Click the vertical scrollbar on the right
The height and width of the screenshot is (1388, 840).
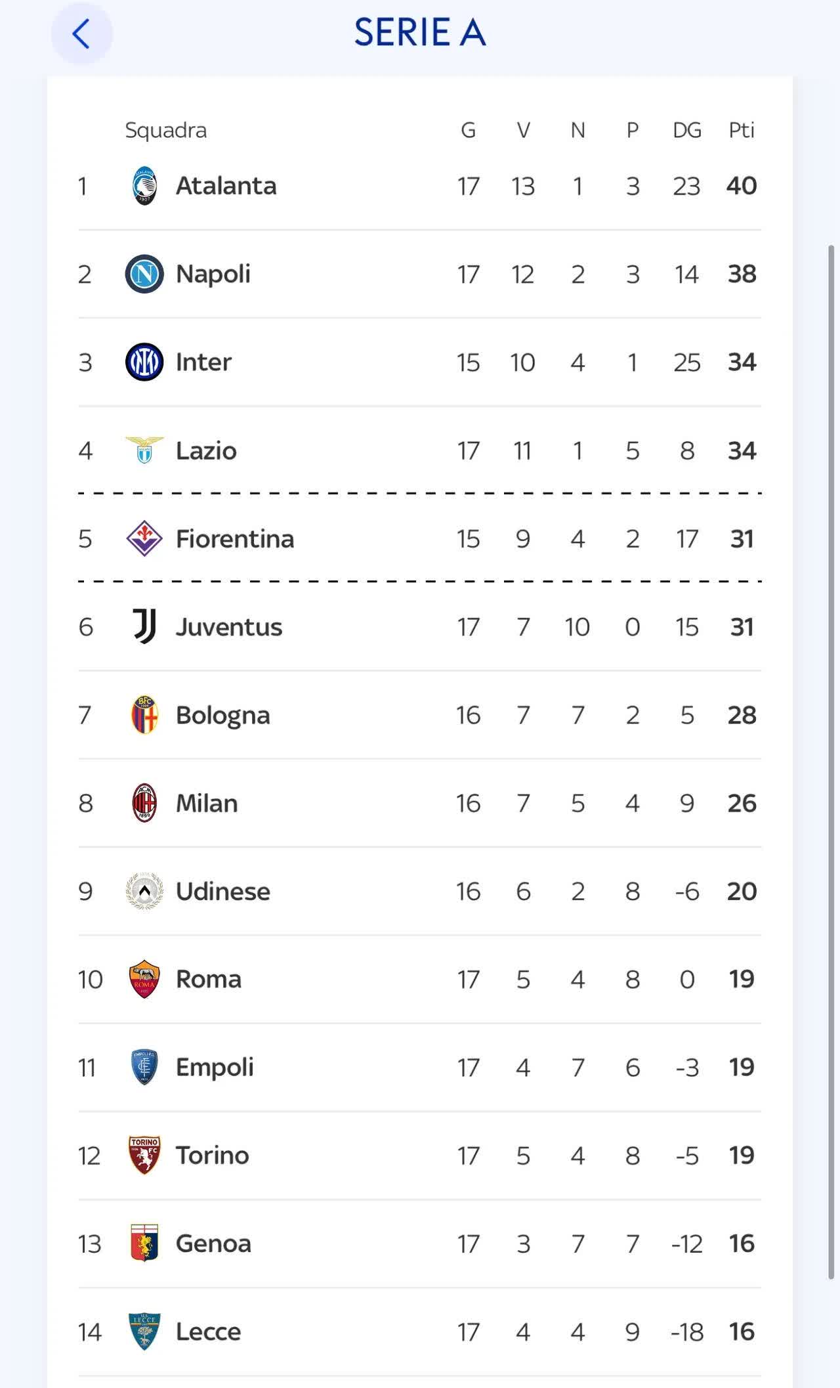point(831,762)
